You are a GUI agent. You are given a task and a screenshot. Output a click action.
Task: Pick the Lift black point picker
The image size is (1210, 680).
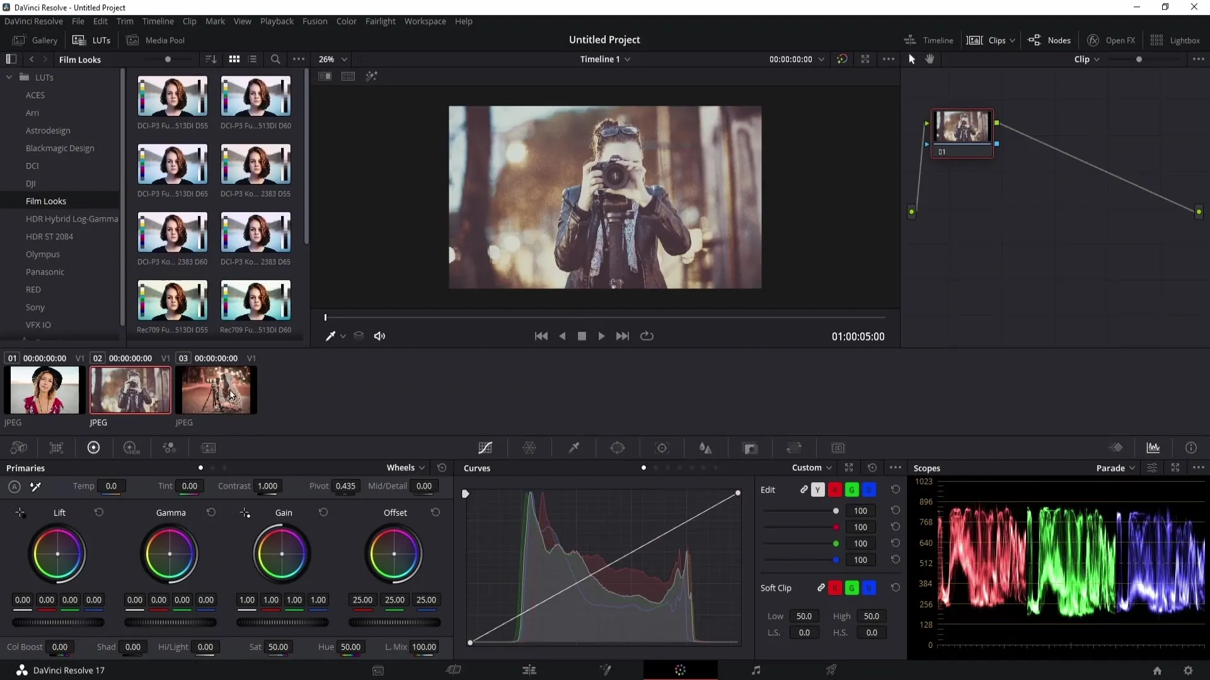click(20, 513)
